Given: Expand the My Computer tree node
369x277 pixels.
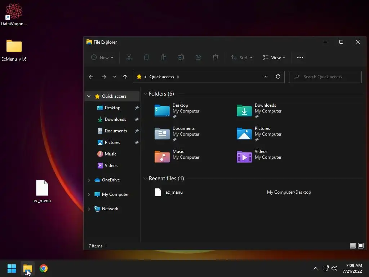Looking at the screenshot, I should (89, 194).
